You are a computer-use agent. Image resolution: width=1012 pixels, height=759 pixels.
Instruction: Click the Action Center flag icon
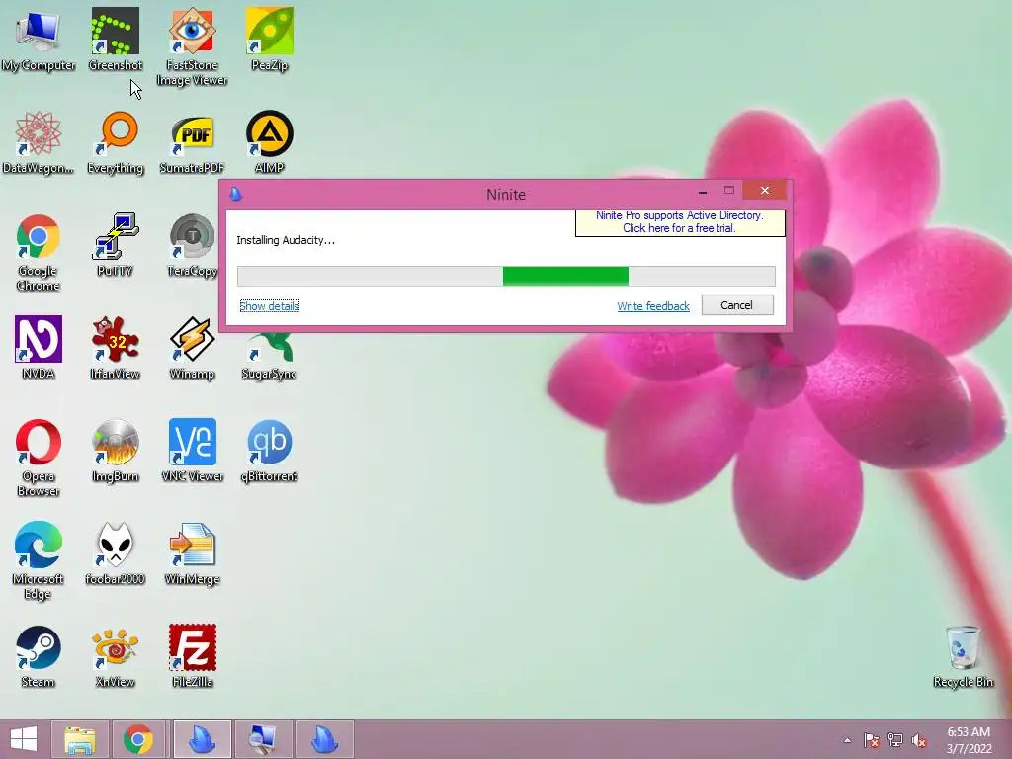point(872,740)
